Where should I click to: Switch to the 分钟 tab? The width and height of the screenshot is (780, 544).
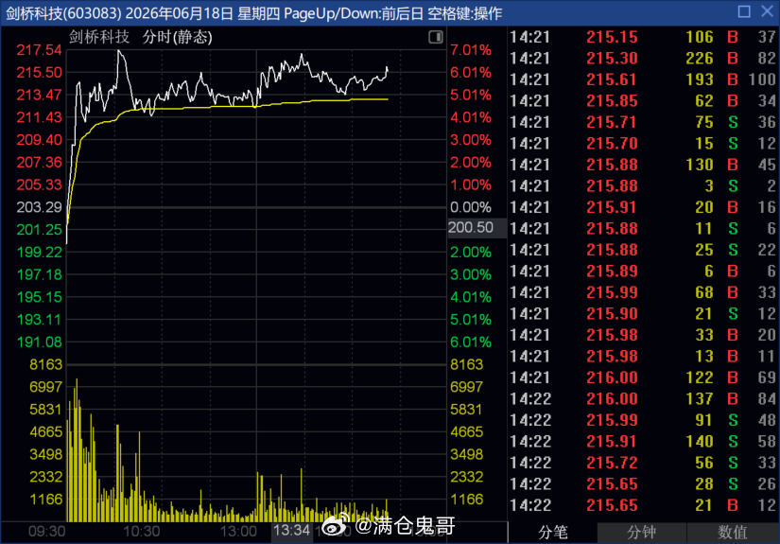coord(642,533)
